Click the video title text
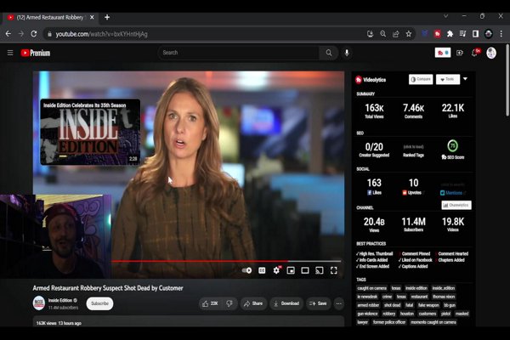This screenshot has height=340, width=510. pyautogui.click(x=108, y=288)
